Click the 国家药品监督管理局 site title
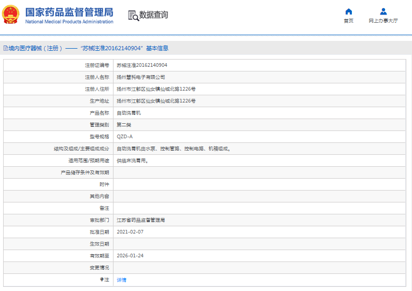The image size is (412, 291). pyautogui.click(x=69, y=12)
